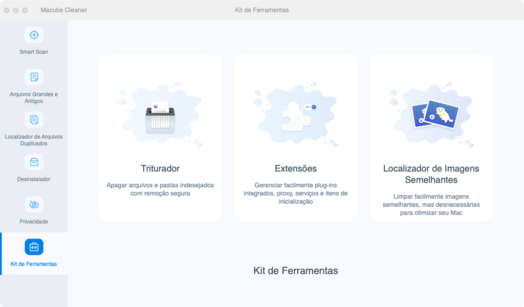Screen dimensions: 524x307
Task: Click the large Kit de Ferramentas heading
Action: pyautogui.click(x=296, y=271)
